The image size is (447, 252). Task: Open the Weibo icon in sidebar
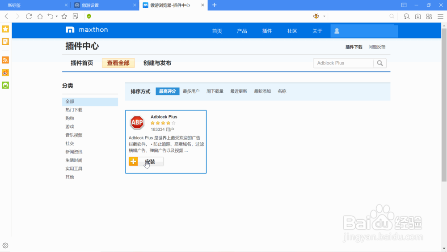(x=5, y=73)
